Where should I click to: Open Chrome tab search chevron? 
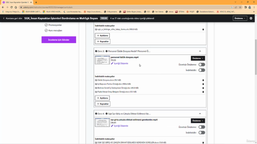[235, 2]
